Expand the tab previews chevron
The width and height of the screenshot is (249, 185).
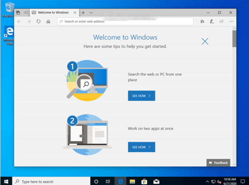[91, 12]
